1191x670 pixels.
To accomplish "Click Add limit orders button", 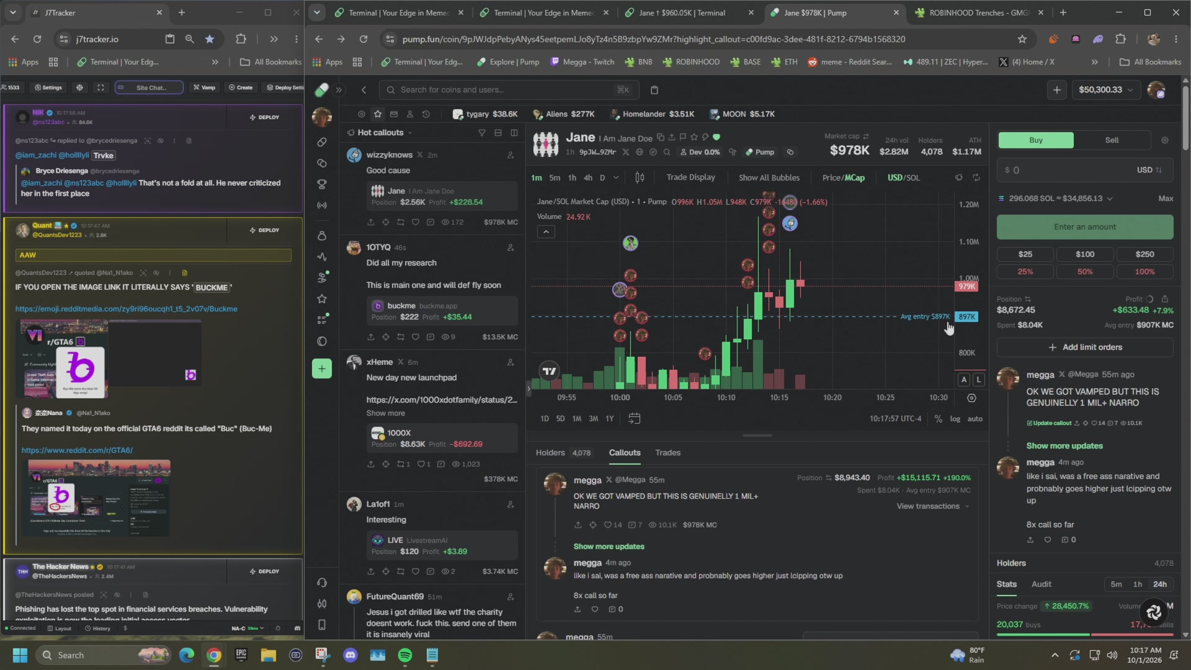I will (x=1084, y=347).
